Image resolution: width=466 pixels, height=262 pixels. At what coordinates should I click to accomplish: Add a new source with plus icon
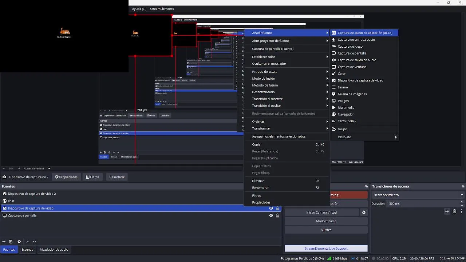click(4, 242)
